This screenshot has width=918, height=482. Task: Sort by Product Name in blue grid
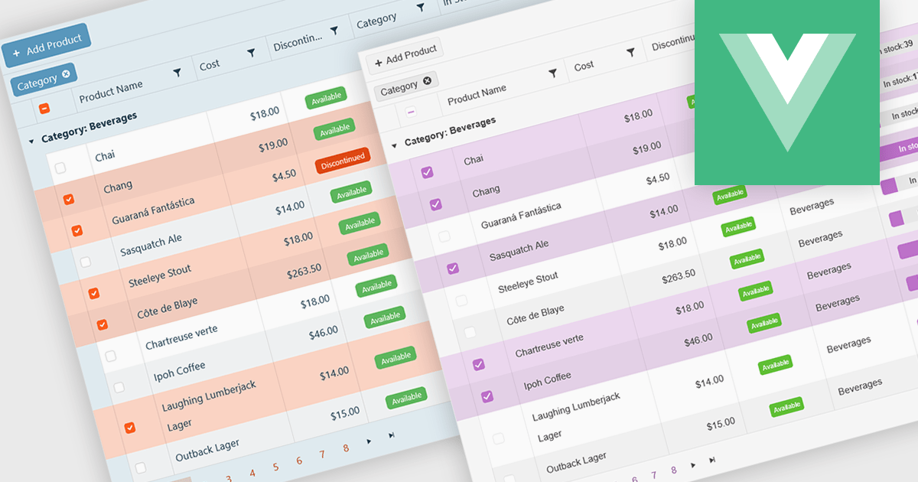(x=111, y=91)
